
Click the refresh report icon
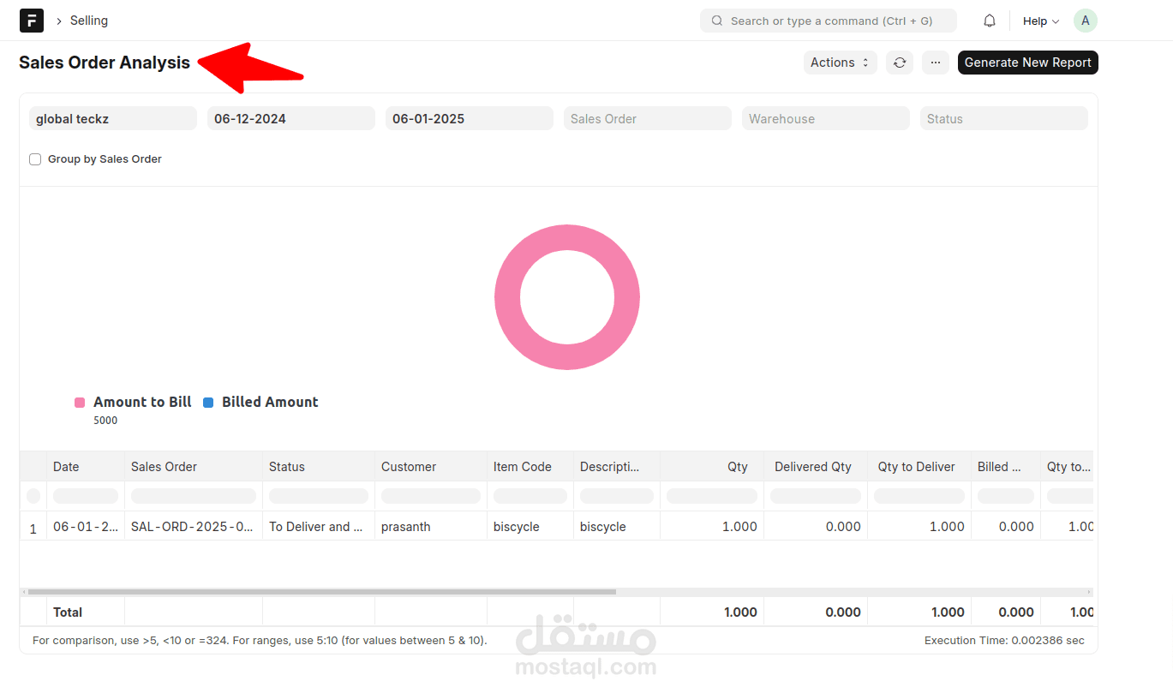coord(900,63)
